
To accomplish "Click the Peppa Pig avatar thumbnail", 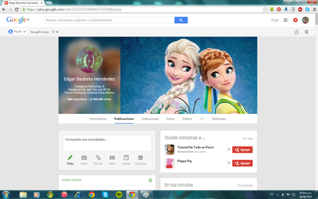I will click(x=170, y=163).
